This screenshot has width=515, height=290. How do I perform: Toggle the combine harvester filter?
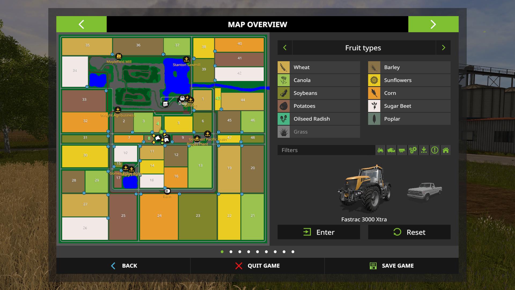coord(391,150)
